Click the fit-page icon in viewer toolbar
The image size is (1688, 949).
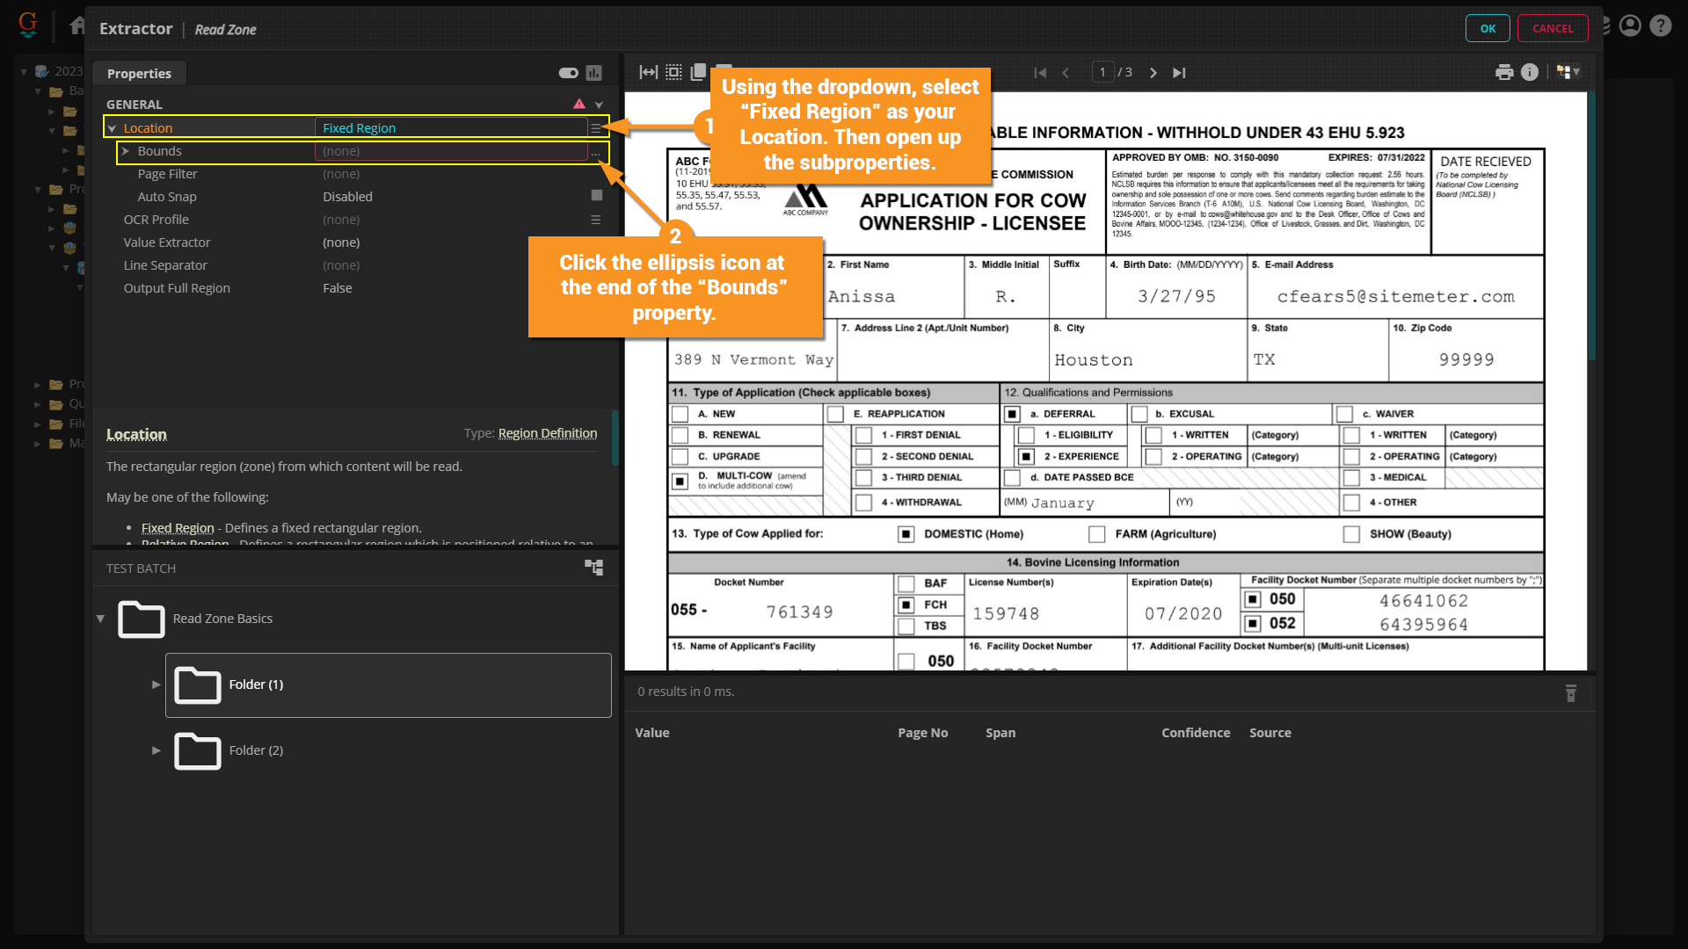pyautogui.click(x=673, y=72)
